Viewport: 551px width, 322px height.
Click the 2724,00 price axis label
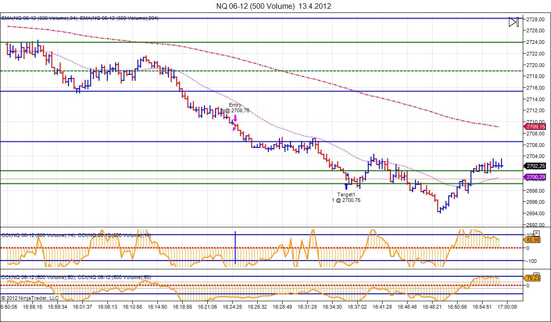click(x=535, y=42)
